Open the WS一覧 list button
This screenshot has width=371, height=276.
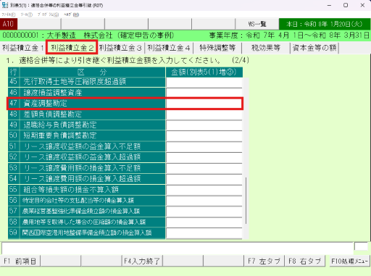point(257,24)
